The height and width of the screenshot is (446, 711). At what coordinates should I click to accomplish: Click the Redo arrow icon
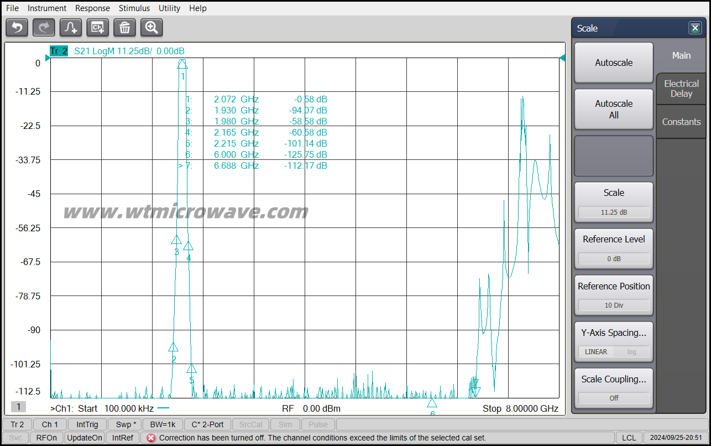pyautogui.click(x=43, y=27)
